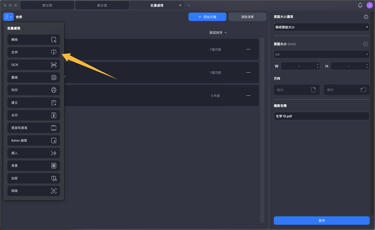Select 合併 in the batch menu
The width and height of the screenshot is (375, 230).
[x=34, y=52]
